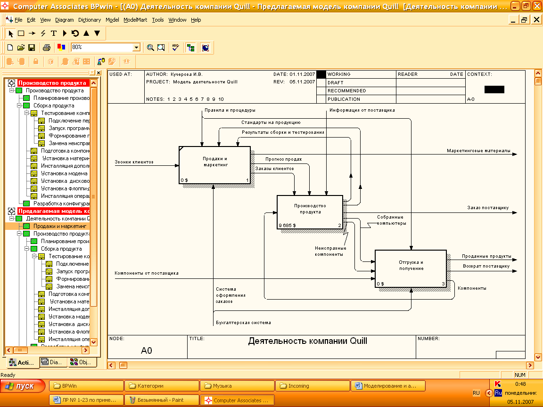543x407 pixels.
Task: Click the diagram horizontal scrollbar thumb
Action: (x=123, y=365)
